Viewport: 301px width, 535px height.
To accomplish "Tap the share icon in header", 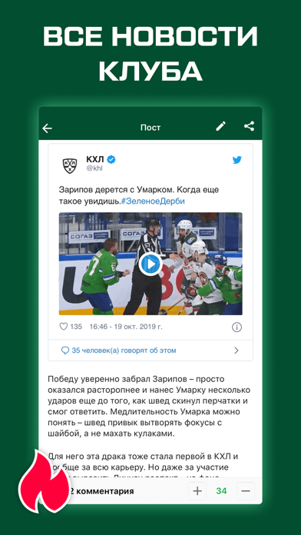I will [250, 126].
